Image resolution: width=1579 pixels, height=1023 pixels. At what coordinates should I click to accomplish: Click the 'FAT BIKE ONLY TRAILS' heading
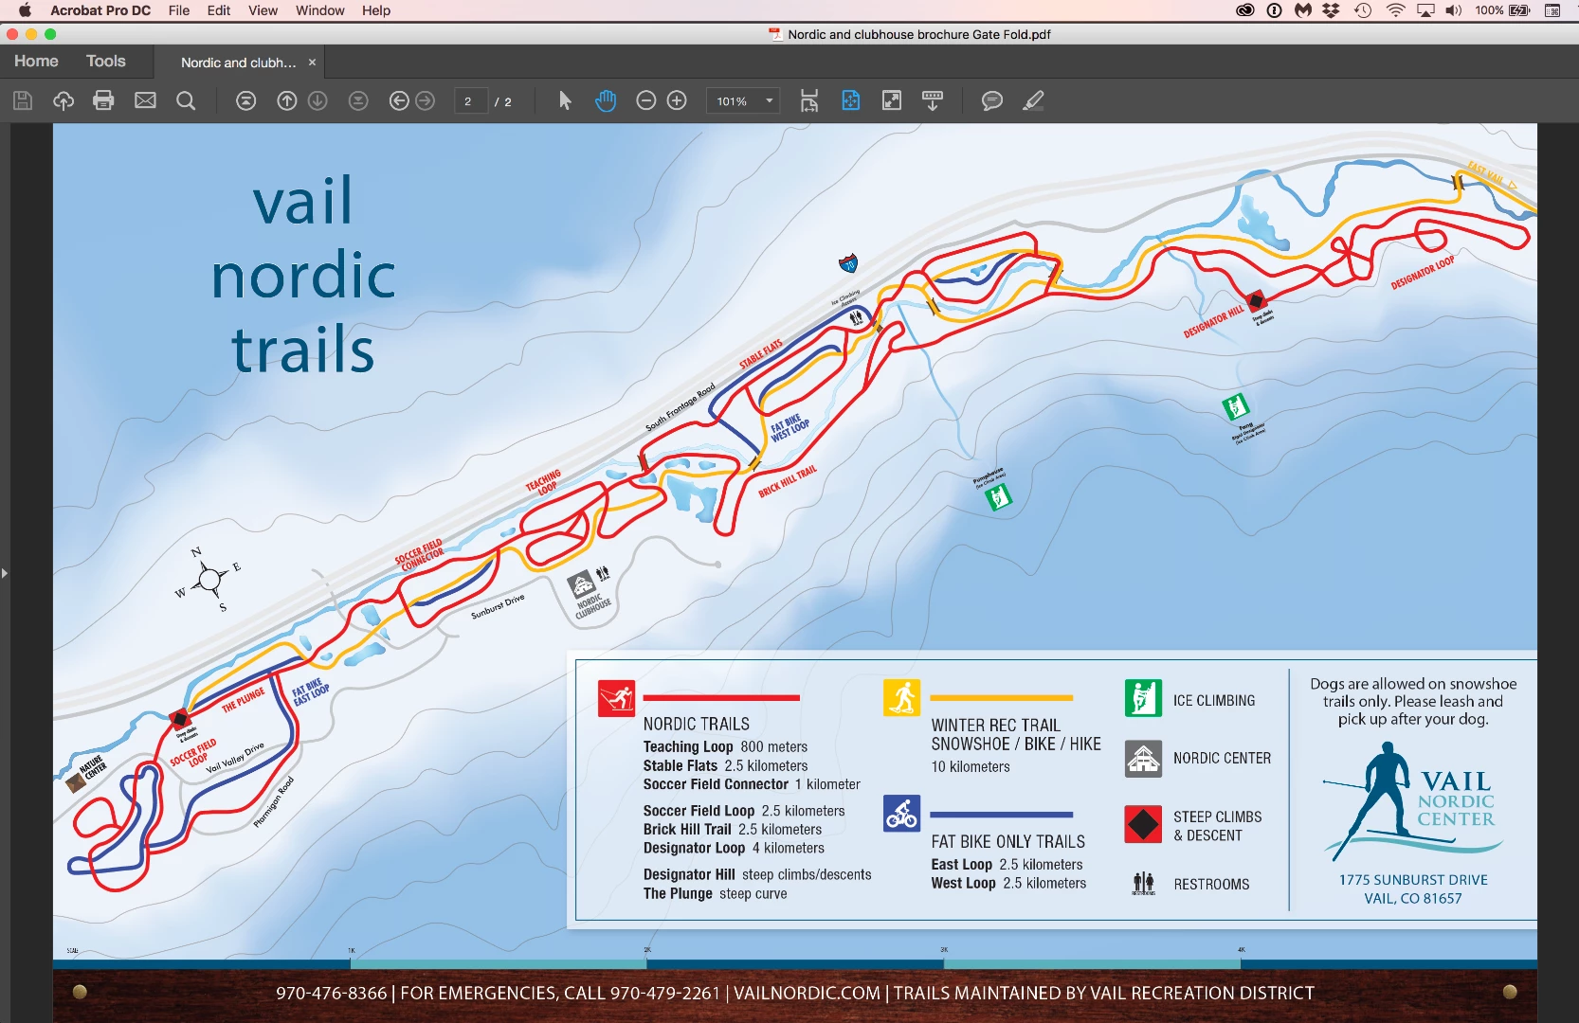[x=1007, y=841]
